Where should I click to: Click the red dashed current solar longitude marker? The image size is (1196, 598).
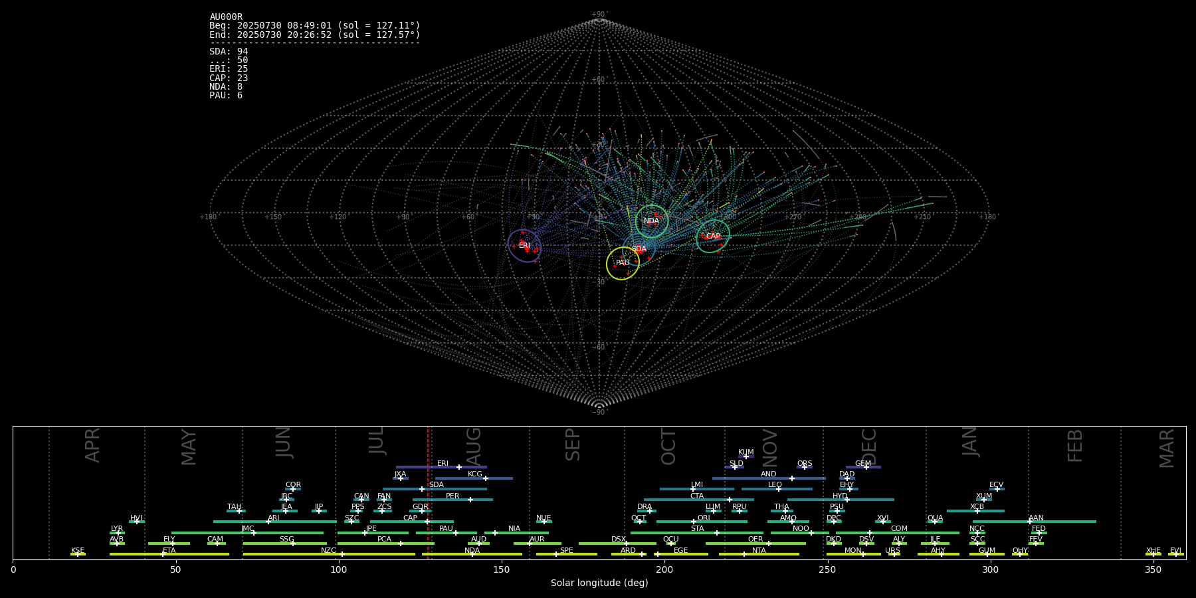[428, 492]
